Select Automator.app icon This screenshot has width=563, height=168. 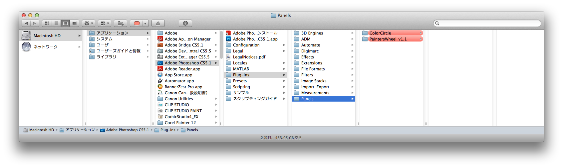[x=160, y=81]
